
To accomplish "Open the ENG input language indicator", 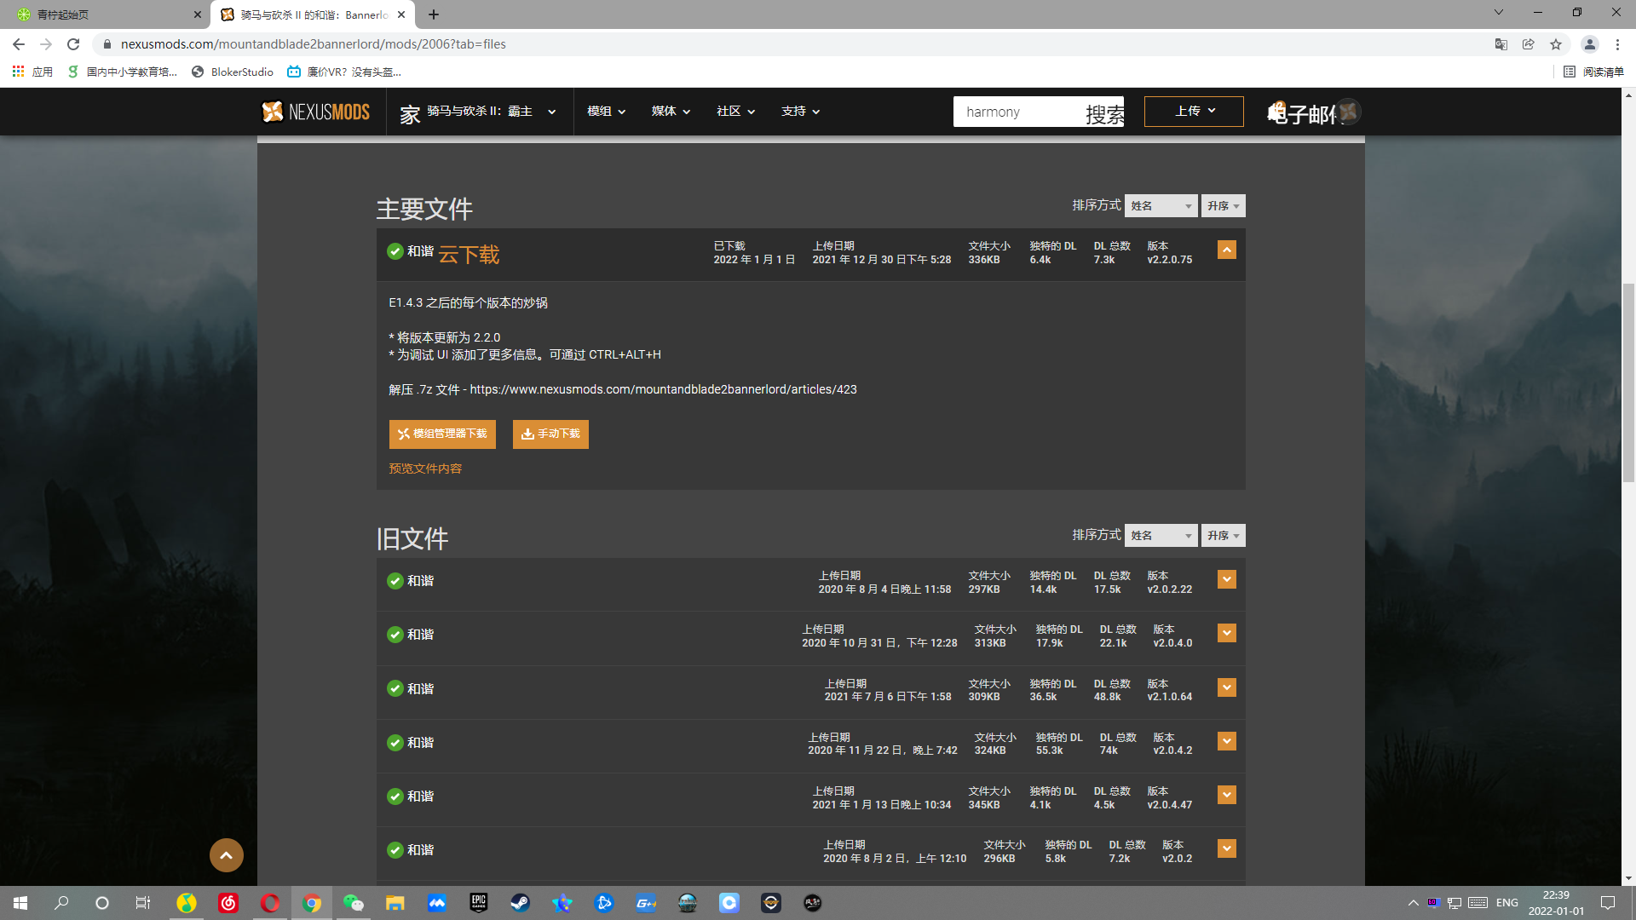I will click(x=1506, y=903).
